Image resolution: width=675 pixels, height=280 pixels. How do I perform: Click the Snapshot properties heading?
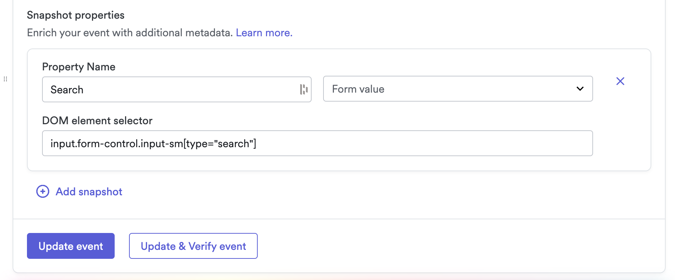tap(75, 15)
